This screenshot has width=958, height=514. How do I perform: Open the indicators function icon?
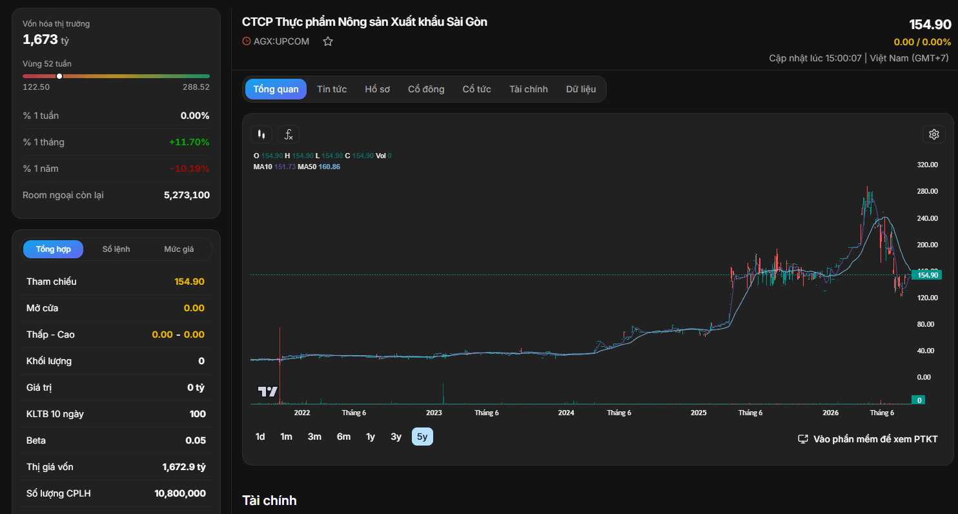click(289, 134)
